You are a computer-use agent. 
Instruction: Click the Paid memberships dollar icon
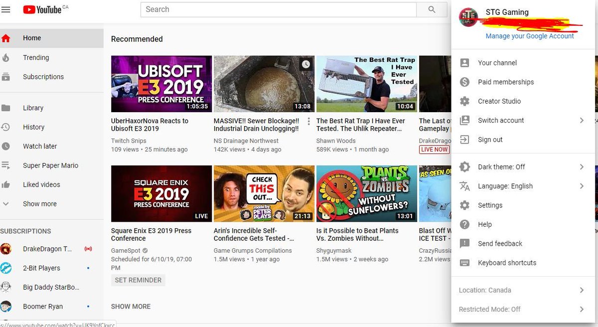(464, 82)
